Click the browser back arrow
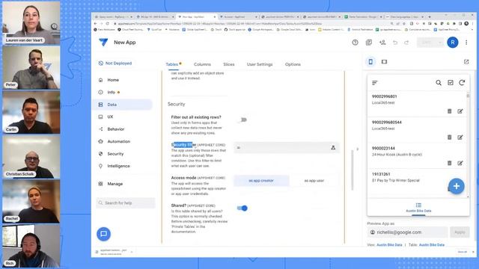Viewport: 479px width, 269px height. point(95,23)
